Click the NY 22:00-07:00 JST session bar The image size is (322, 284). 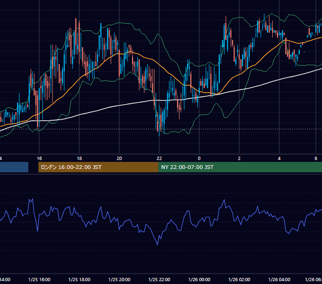point(240,167)
